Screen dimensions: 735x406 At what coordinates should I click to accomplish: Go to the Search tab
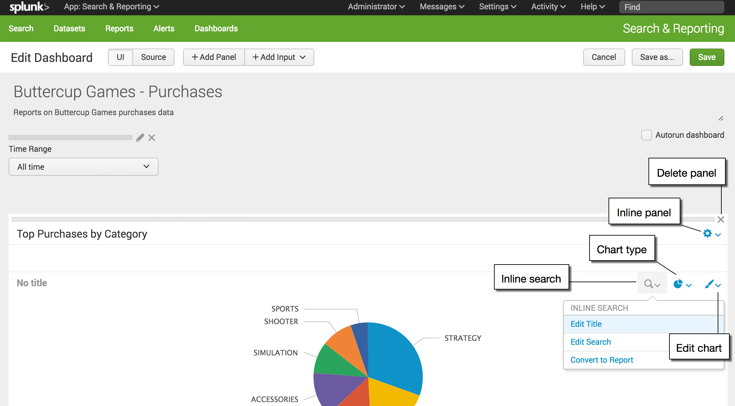pyautogui.click(x=21, y=29)
